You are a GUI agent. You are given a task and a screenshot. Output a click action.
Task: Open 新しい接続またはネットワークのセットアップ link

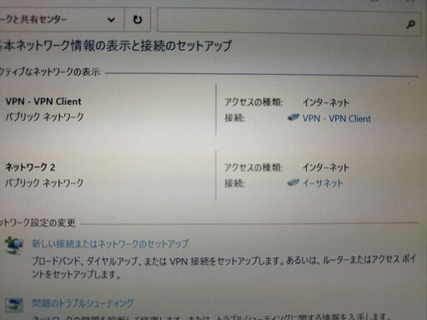110,244
